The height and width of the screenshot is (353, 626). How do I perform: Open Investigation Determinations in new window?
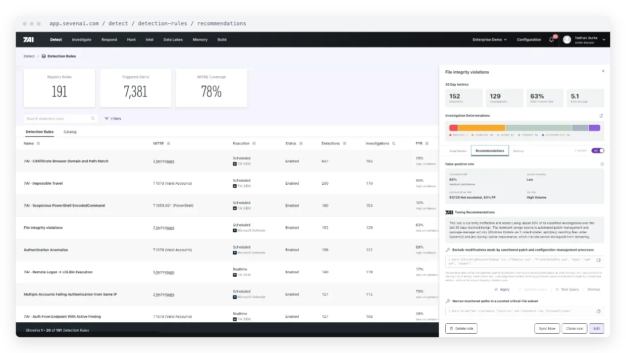[x=601, y=116]
